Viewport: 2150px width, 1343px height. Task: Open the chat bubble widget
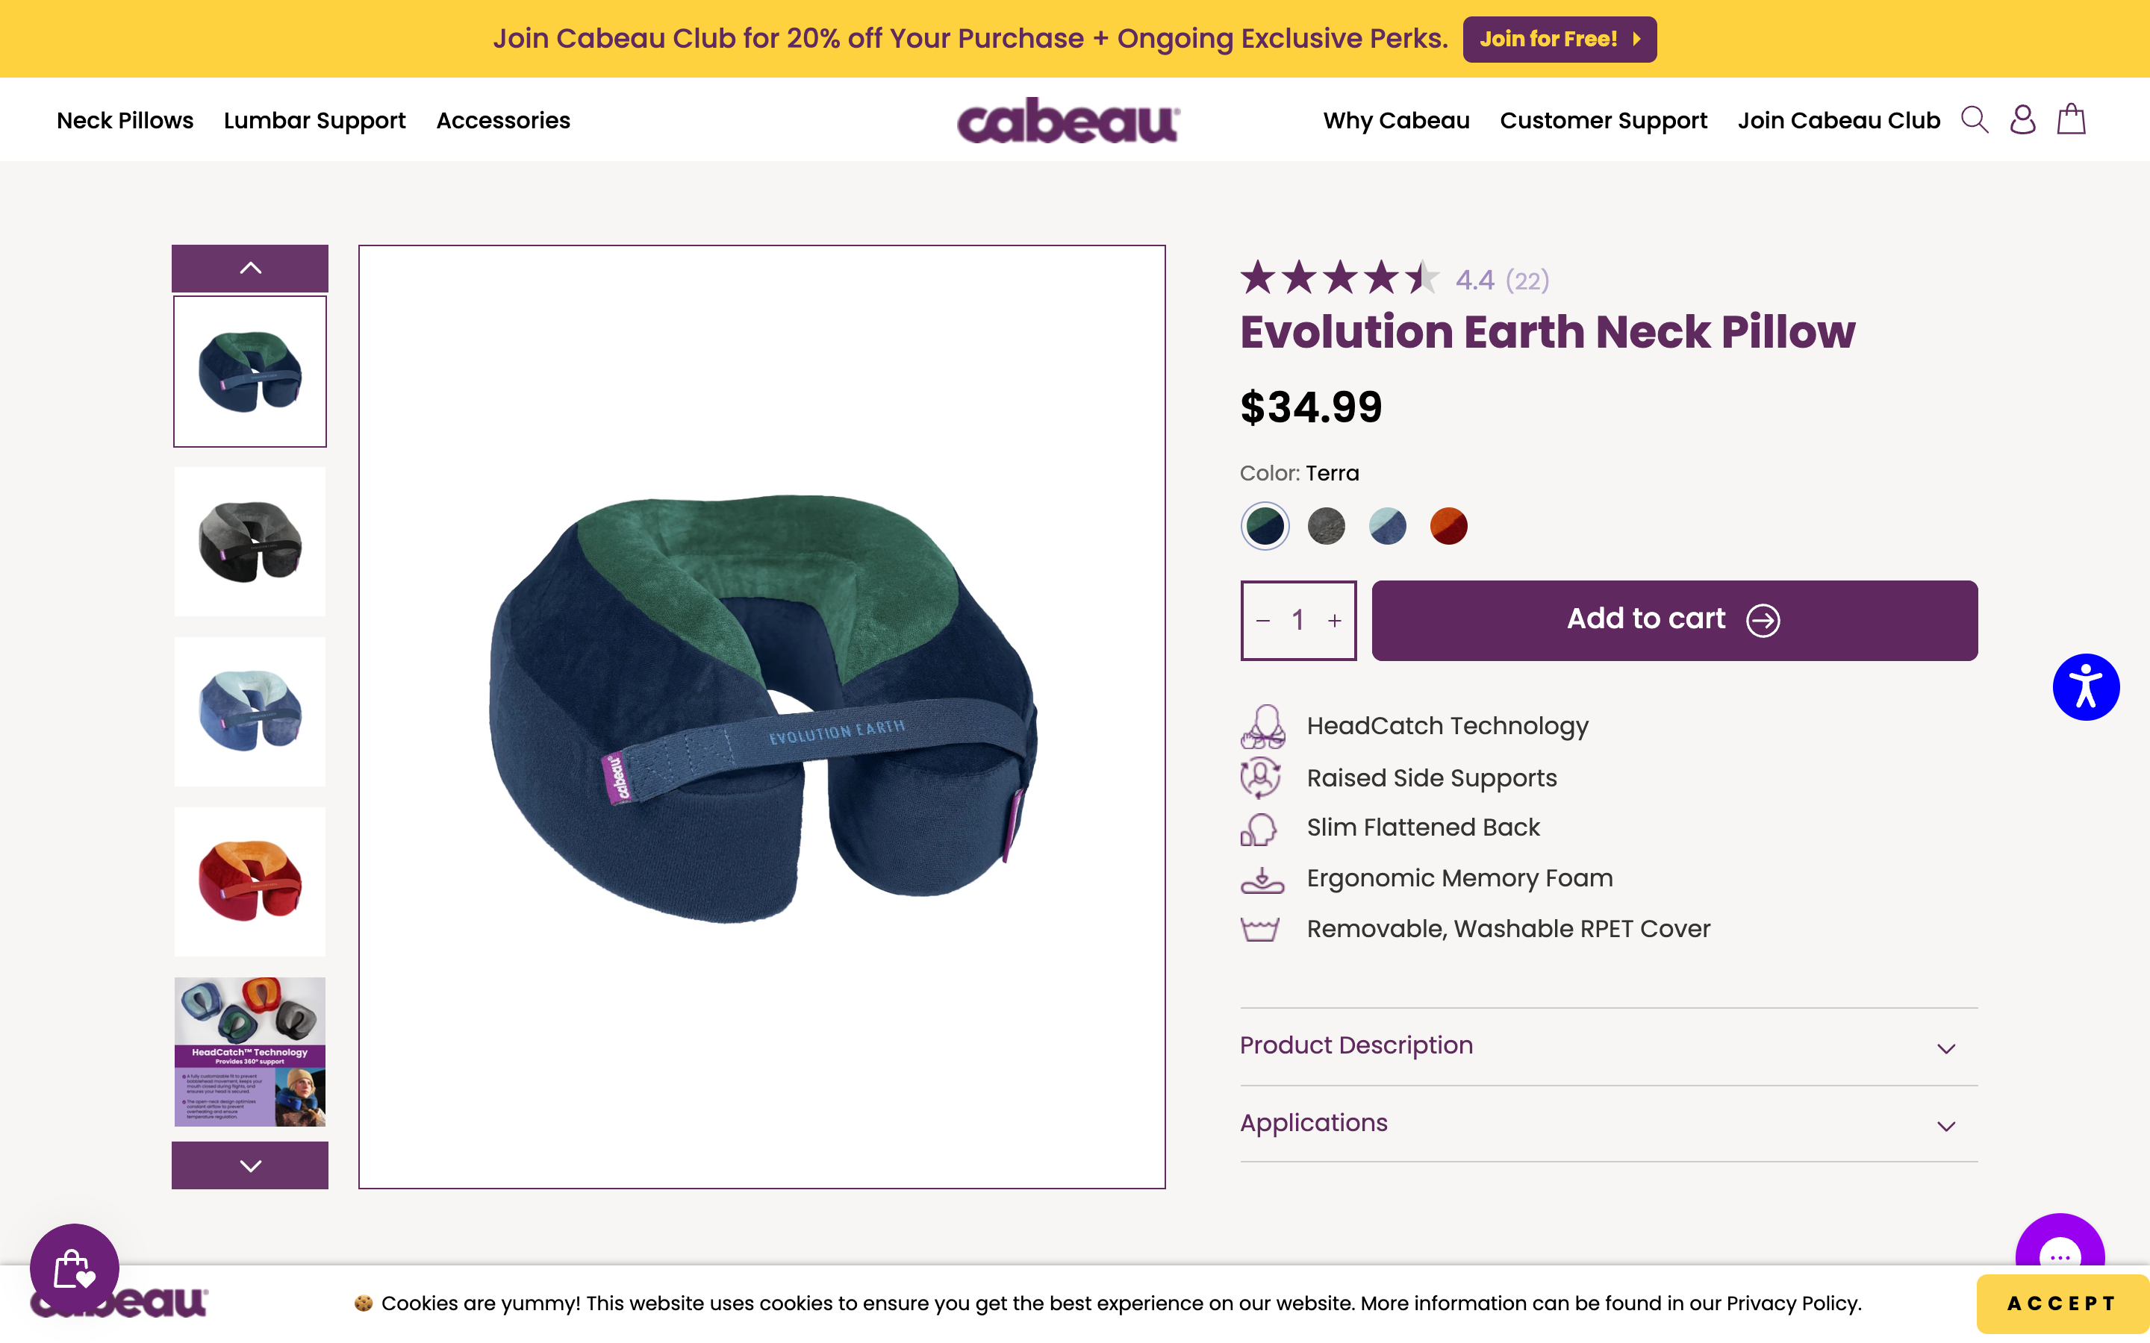tap(2060, 1253)
